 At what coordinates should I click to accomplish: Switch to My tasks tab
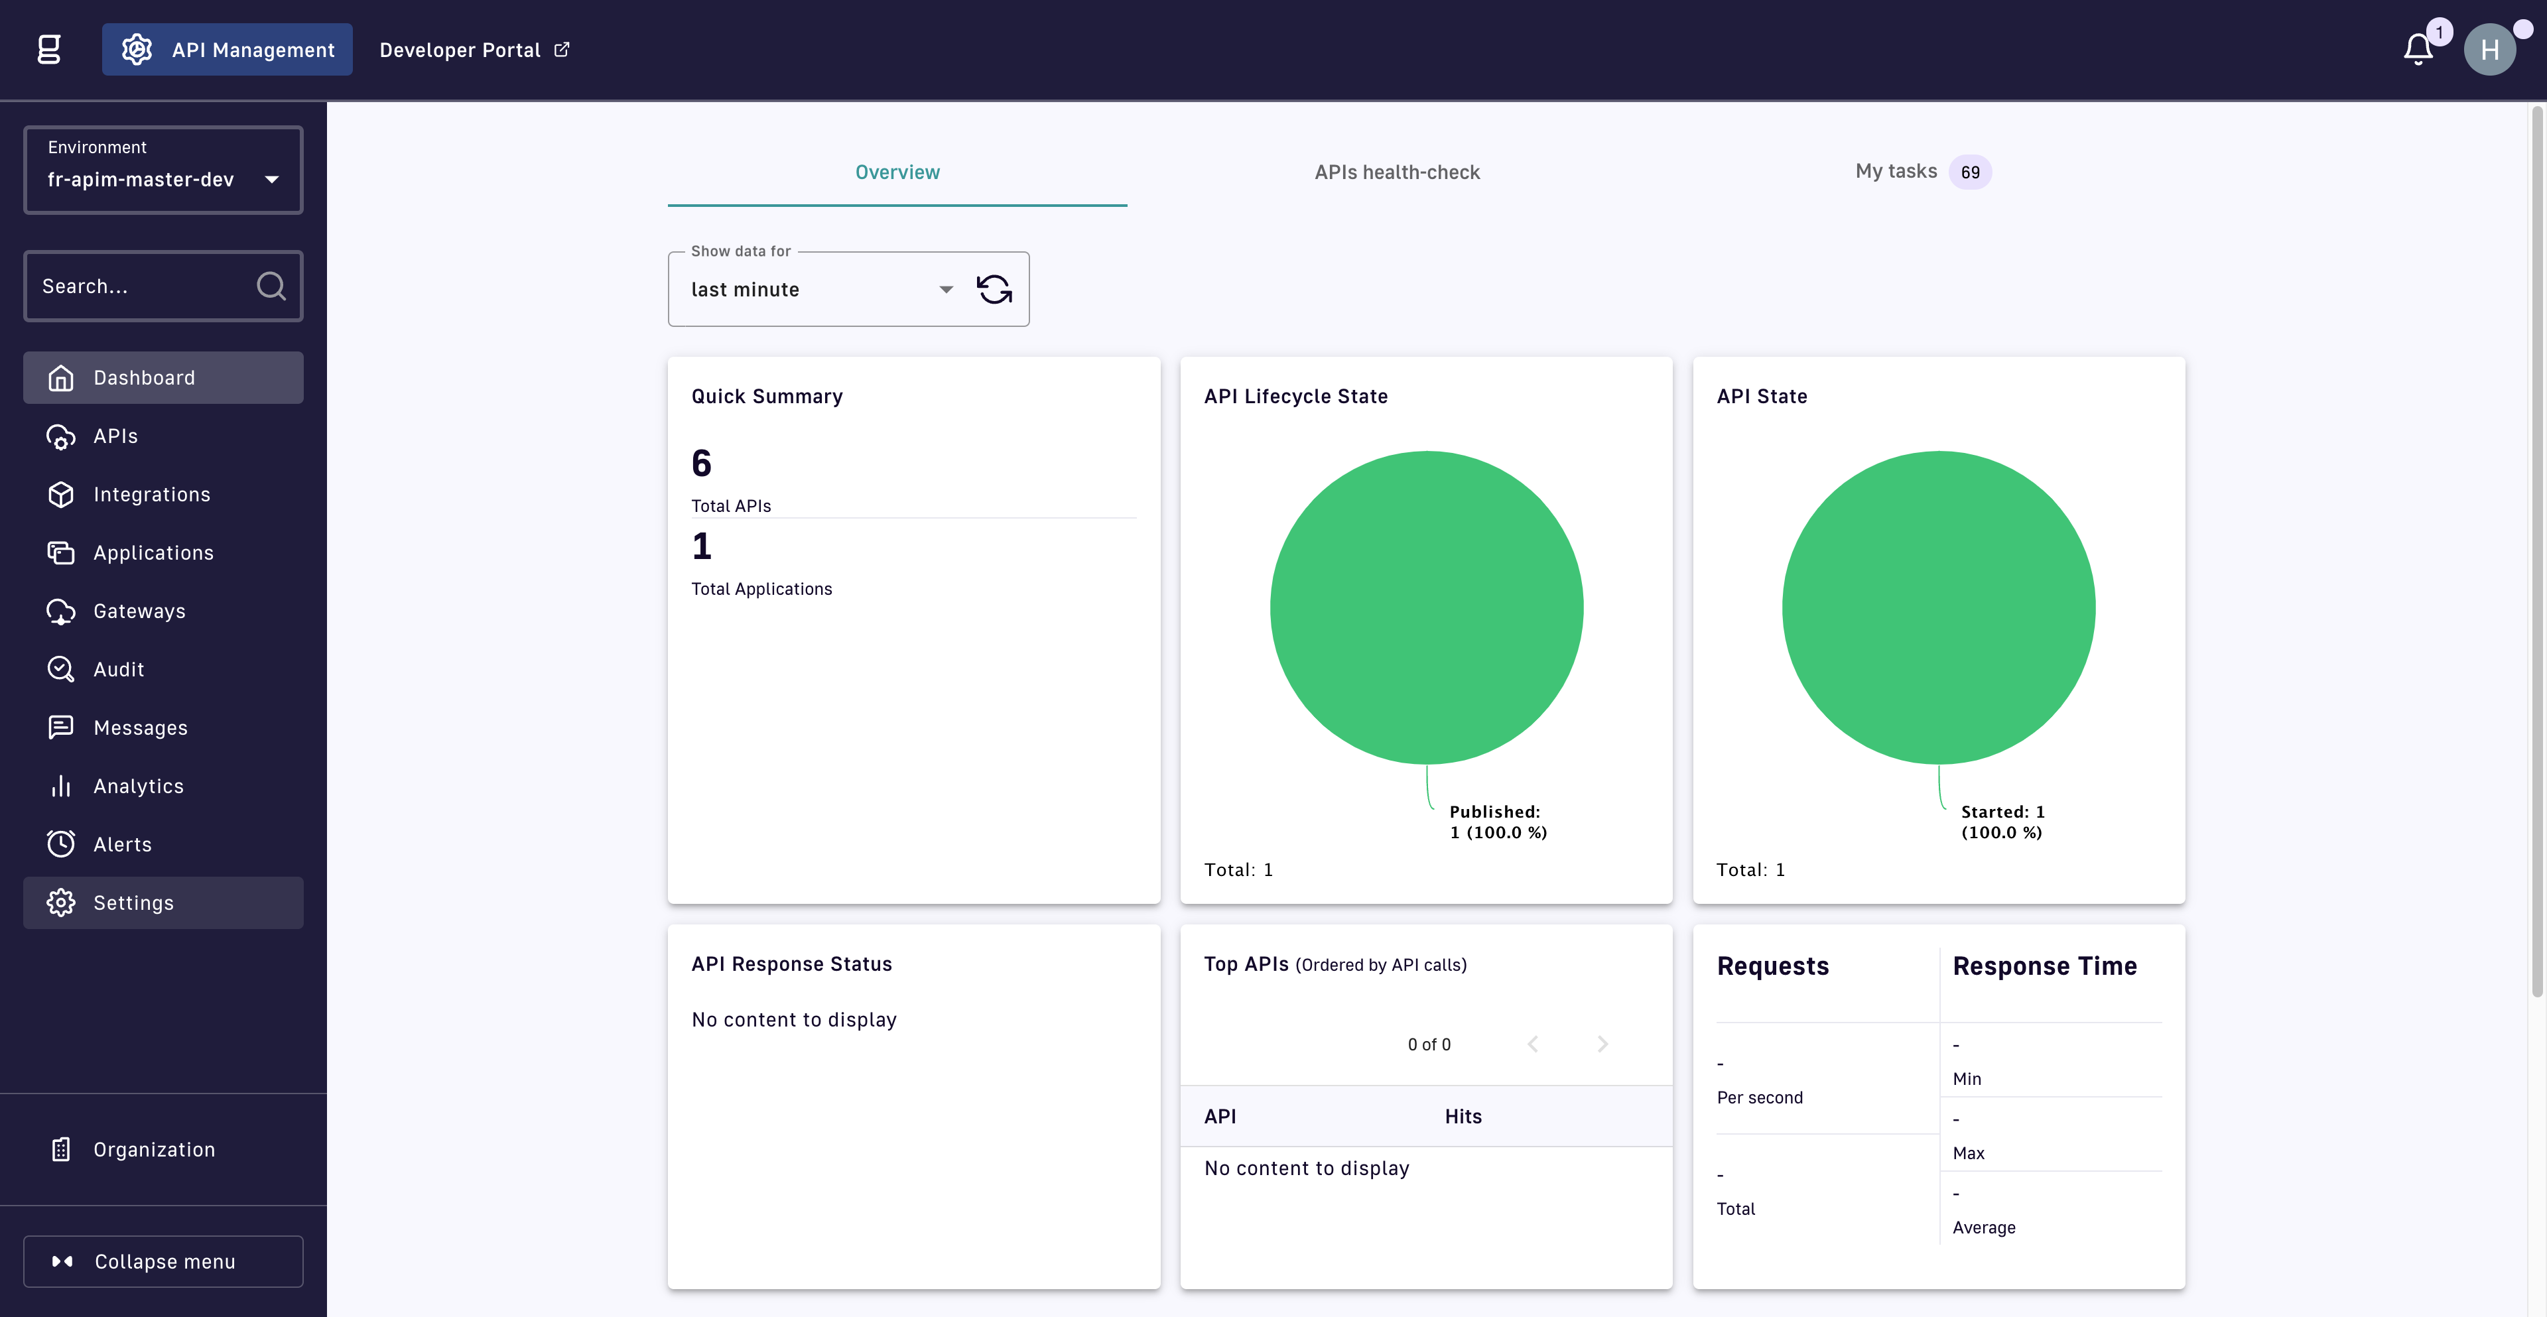click(x=1923, y=172)
